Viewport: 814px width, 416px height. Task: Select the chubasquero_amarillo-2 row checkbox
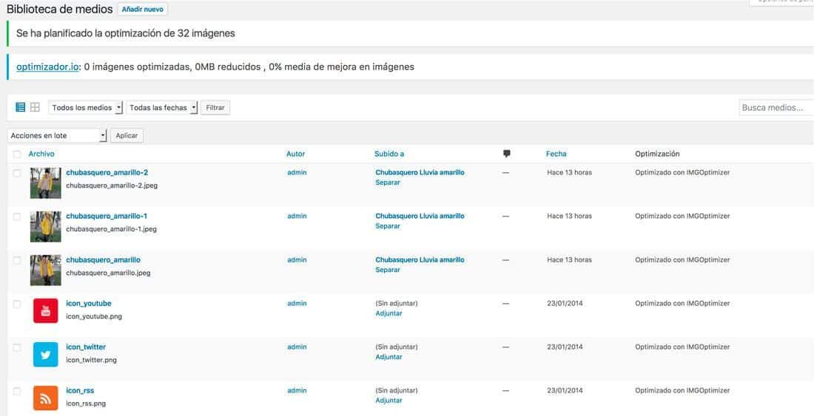pos(17,173)
